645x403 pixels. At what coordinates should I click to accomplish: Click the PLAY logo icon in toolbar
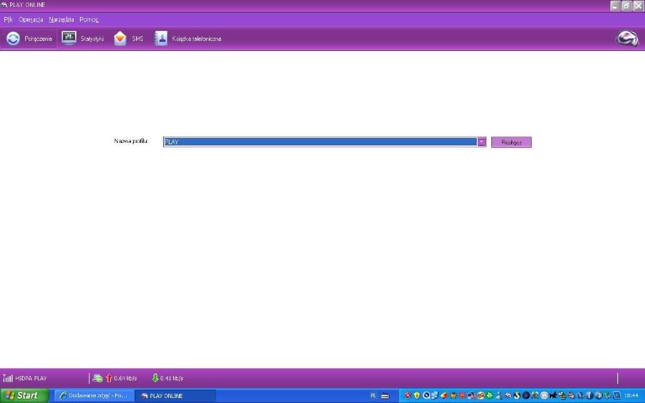pyautogui.click(x=627, y=38)
